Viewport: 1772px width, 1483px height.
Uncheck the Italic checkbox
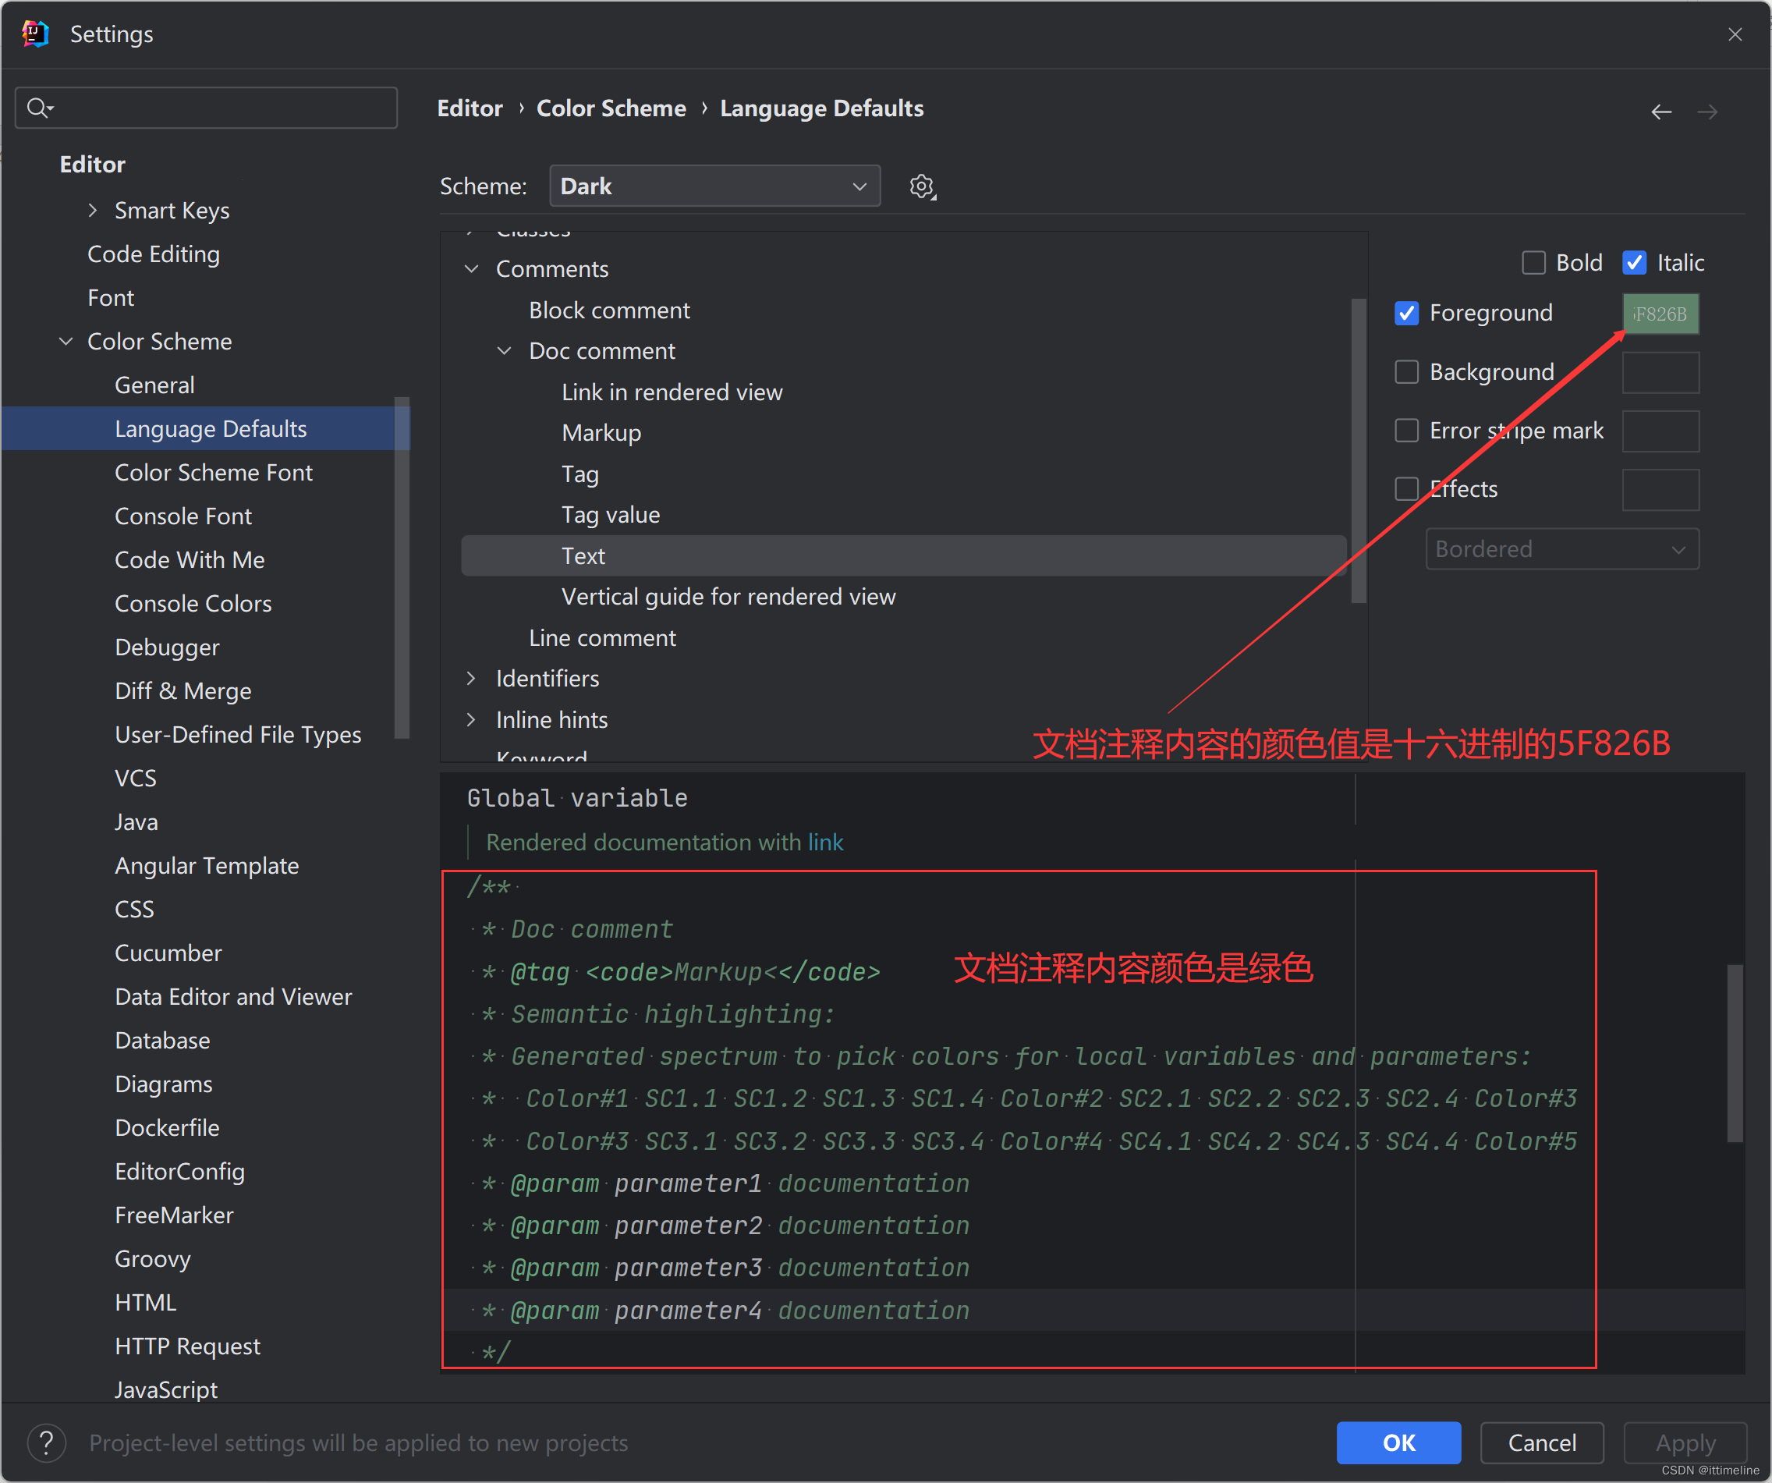1635,262
